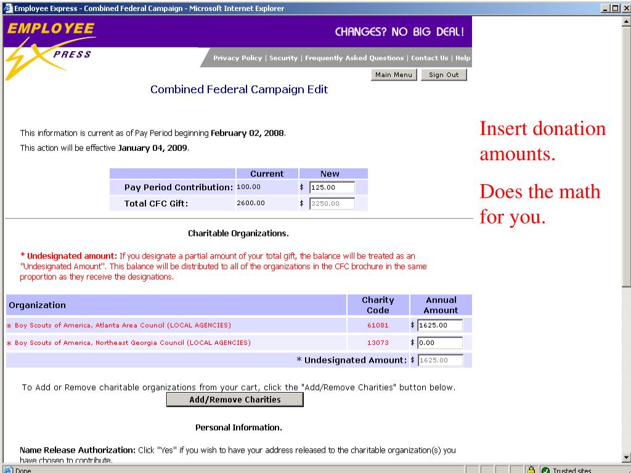Click Northeast Georgia Council annual amount field
Screen dimensions: 631x473
click(x=440, y=342)
